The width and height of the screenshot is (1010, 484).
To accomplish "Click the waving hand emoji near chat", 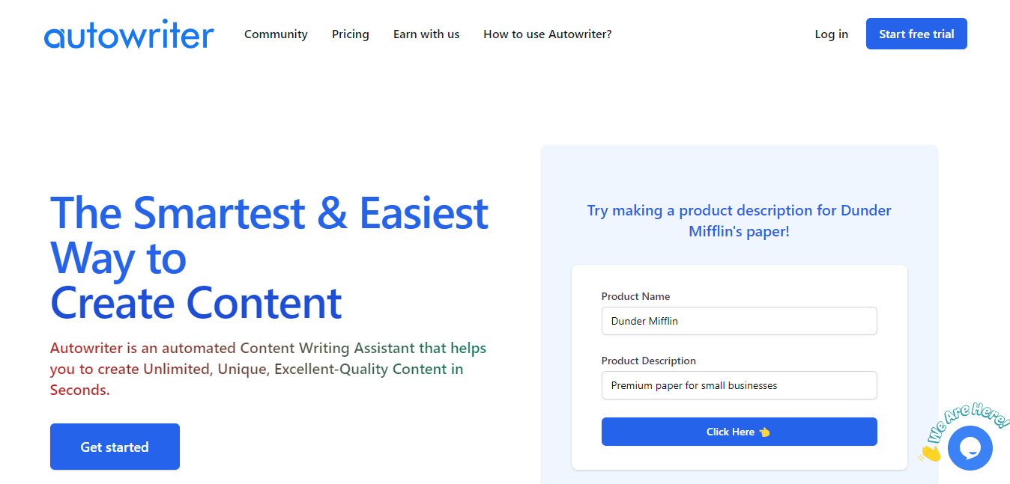I will tap(930, 451).
